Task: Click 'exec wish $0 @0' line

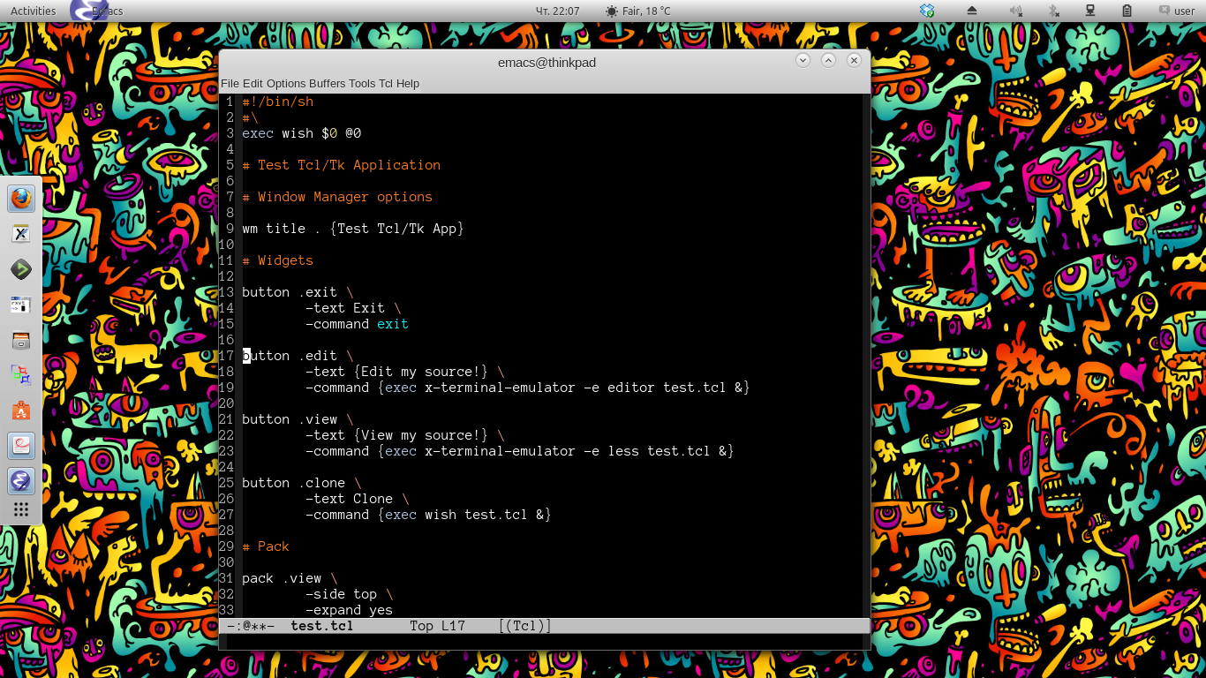Action: click(302, 133)
